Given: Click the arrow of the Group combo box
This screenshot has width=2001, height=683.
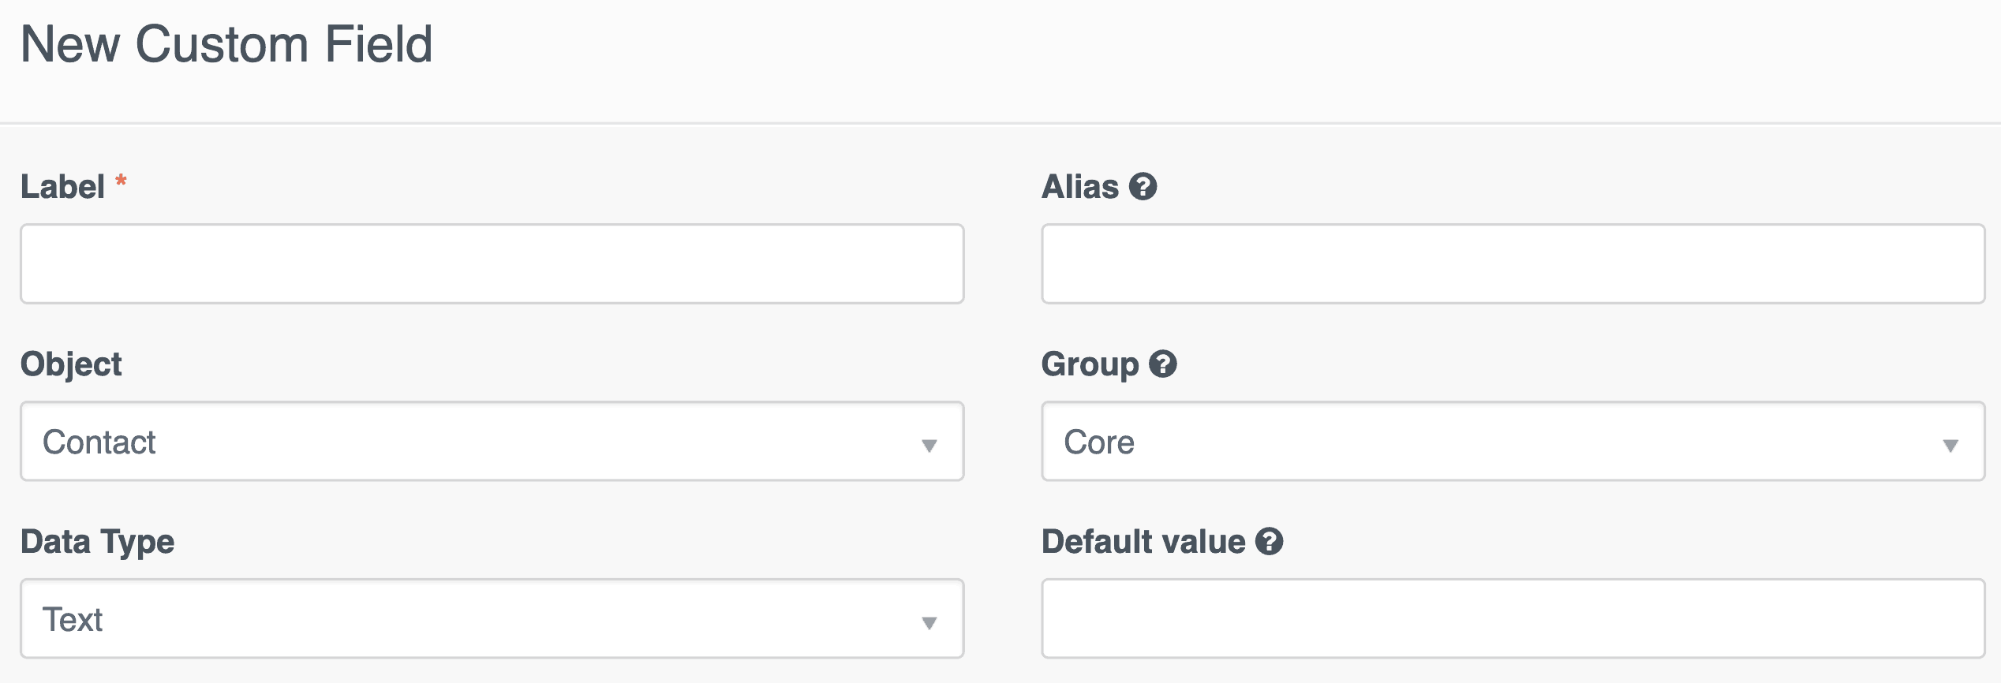Looking at the screenshot, I should click(1951, 446).
